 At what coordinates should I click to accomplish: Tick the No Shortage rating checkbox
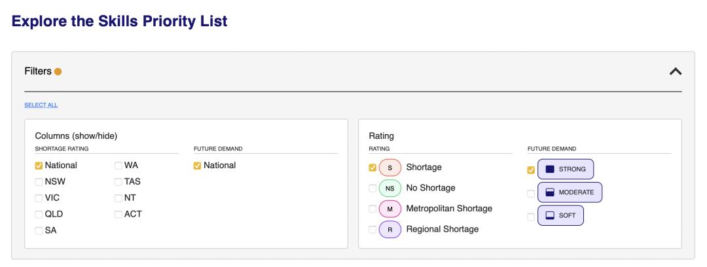(x=372, y=188)
